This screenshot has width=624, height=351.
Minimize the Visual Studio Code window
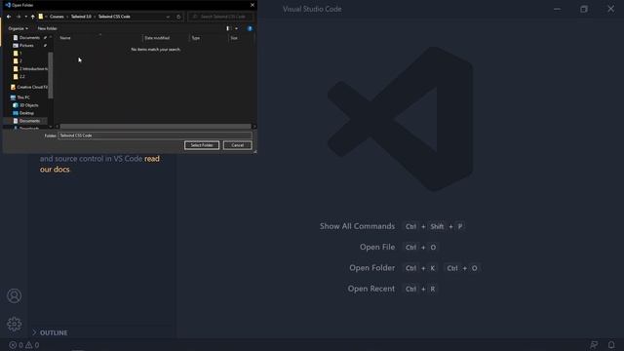point(557,9)
